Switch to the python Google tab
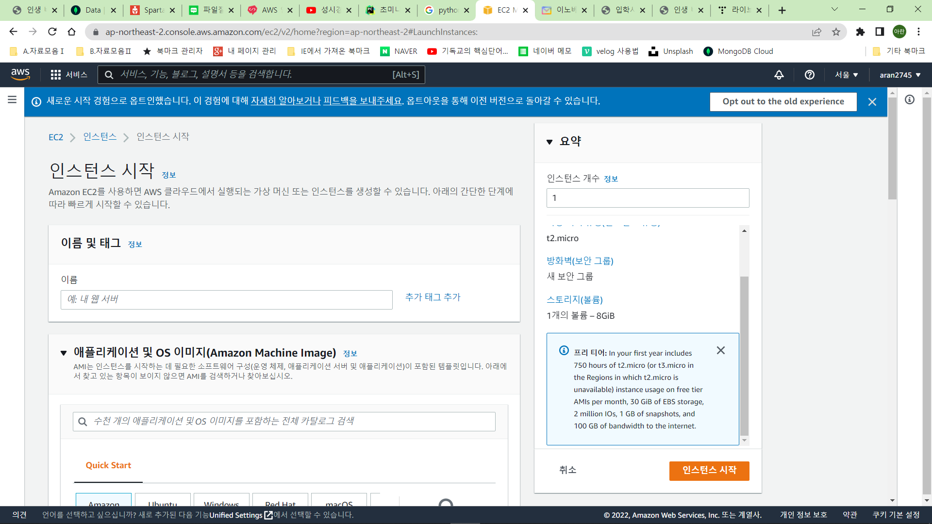This screenshot has height=524, width=932. click(x=447, y=10)
